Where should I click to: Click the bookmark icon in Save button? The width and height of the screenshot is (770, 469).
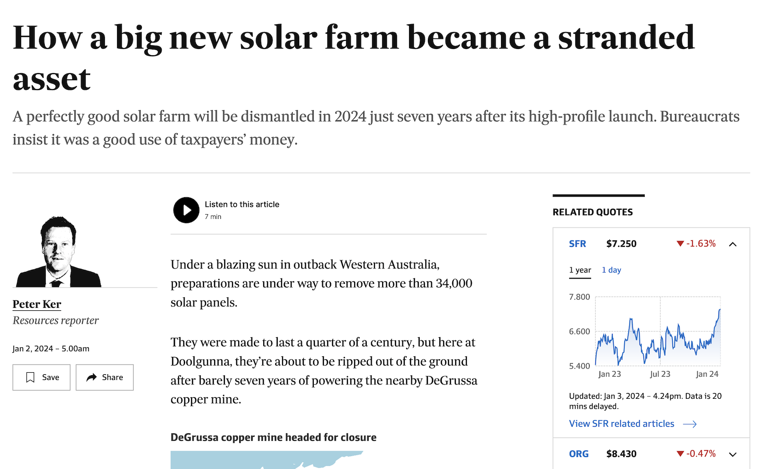[x=30, y=378]
